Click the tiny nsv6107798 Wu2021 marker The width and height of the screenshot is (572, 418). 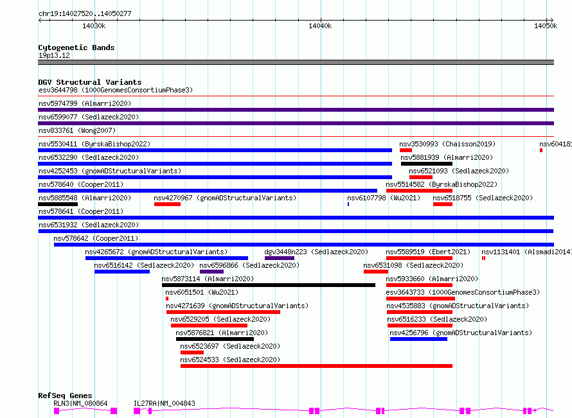point(348,204)
